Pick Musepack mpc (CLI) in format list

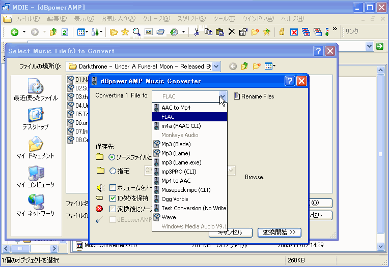click(189, 190)
